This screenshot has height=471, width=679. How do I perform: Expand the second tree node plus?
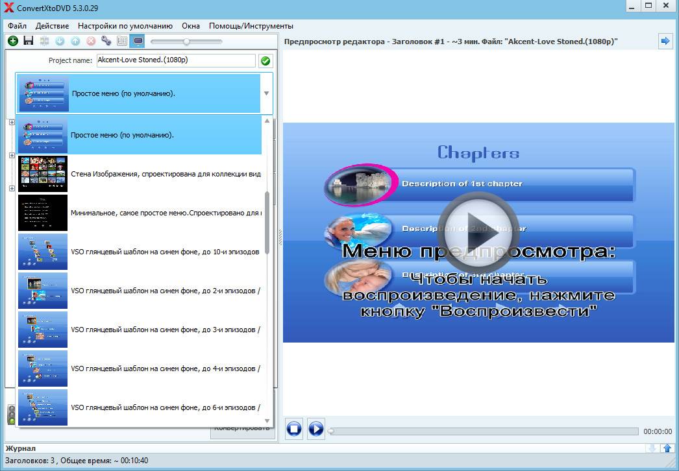[x=12, y=156]
